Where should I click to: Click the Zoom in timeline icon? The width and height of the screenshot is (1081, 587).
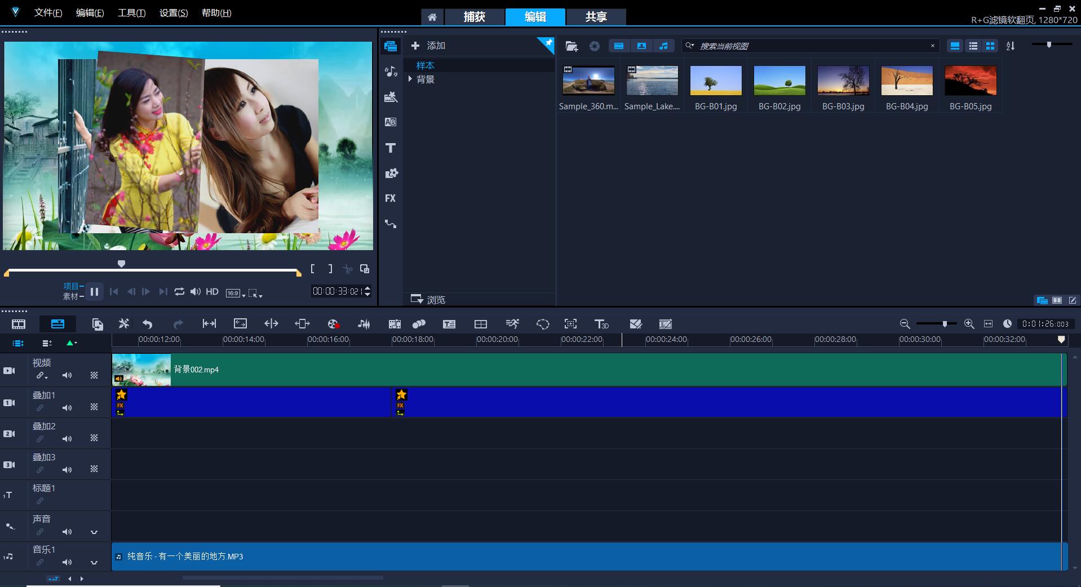pyautogui.click(x=969, y=324)
